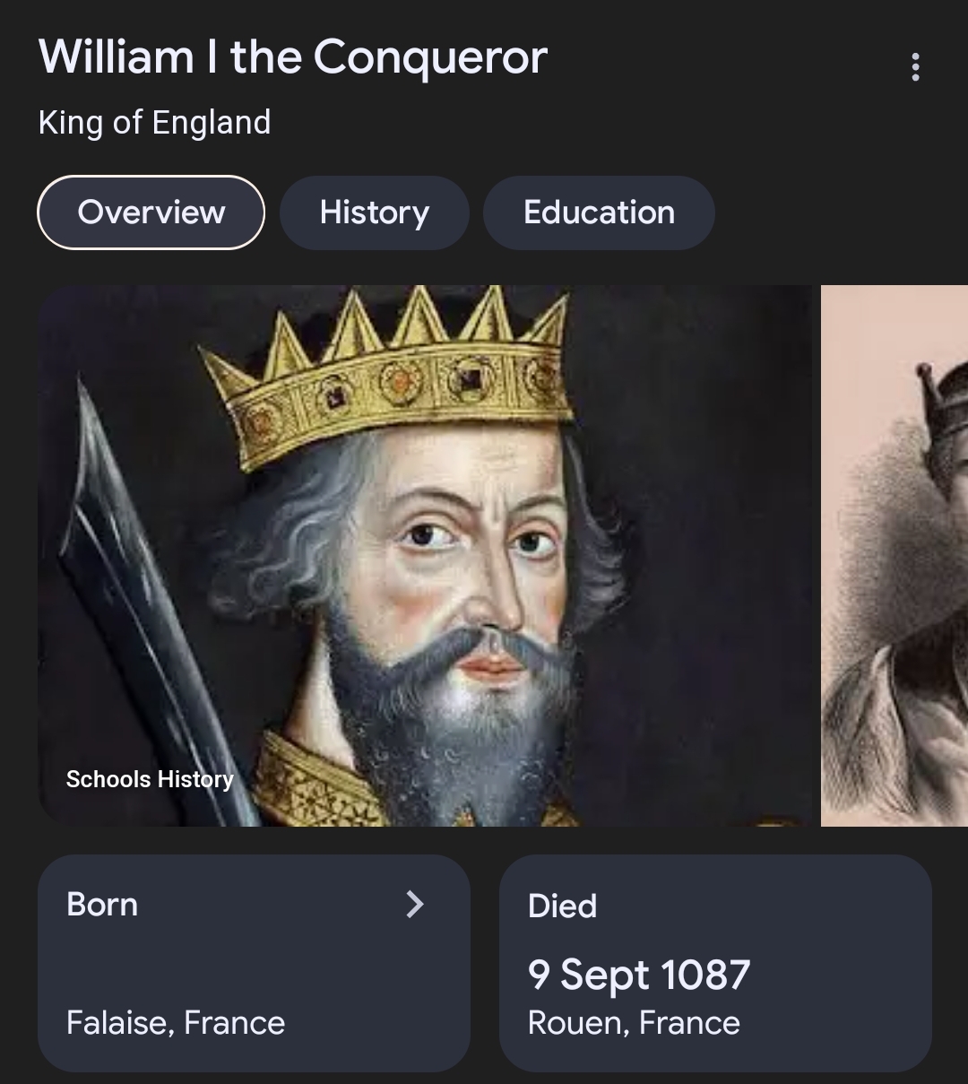Click the Schools History image source label
Viewport: 968px width, 1084px height.
(x=150, y=779)
